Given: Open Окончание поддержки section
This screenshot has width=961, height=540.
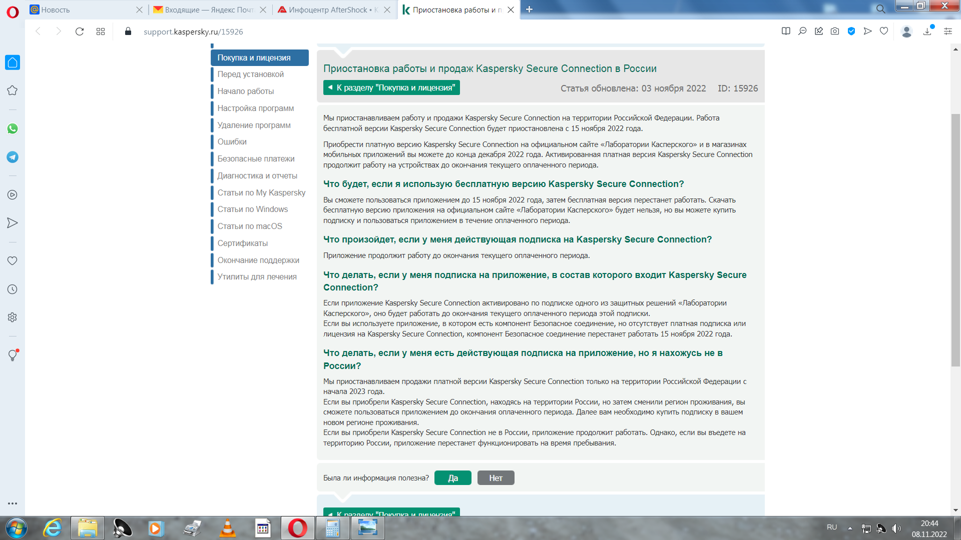Looking at the screenshot, I should coord(258,260).
